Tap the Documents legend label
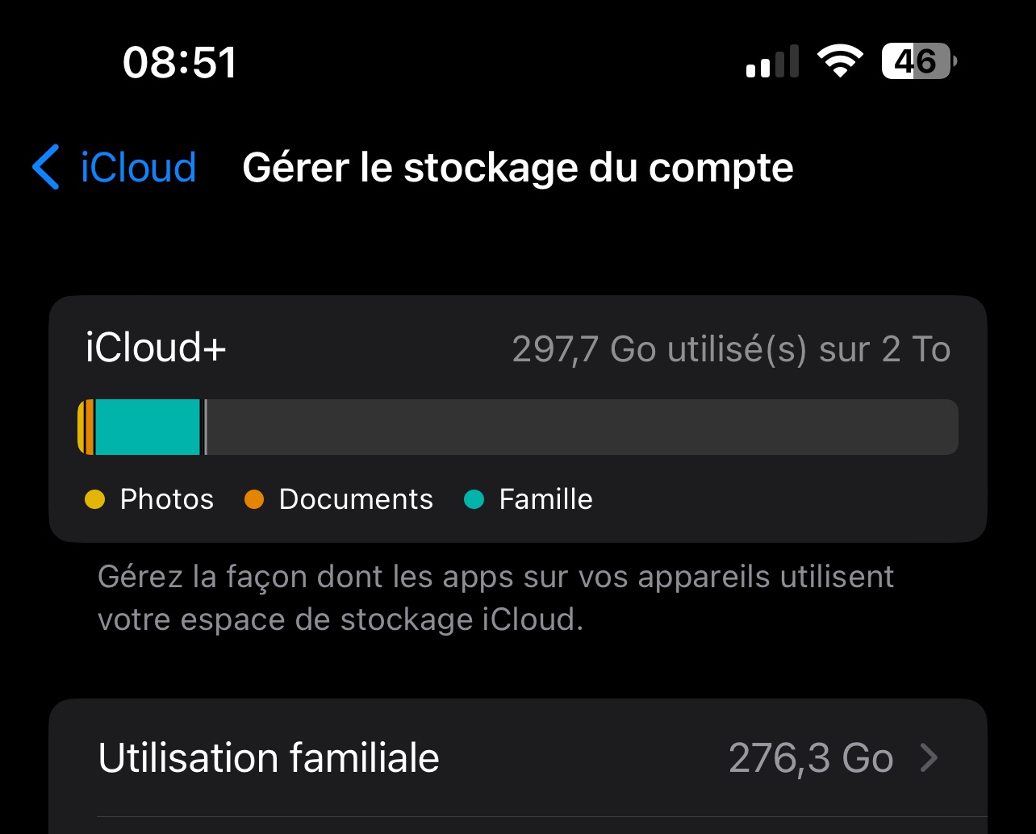 [x=356, y=500]
